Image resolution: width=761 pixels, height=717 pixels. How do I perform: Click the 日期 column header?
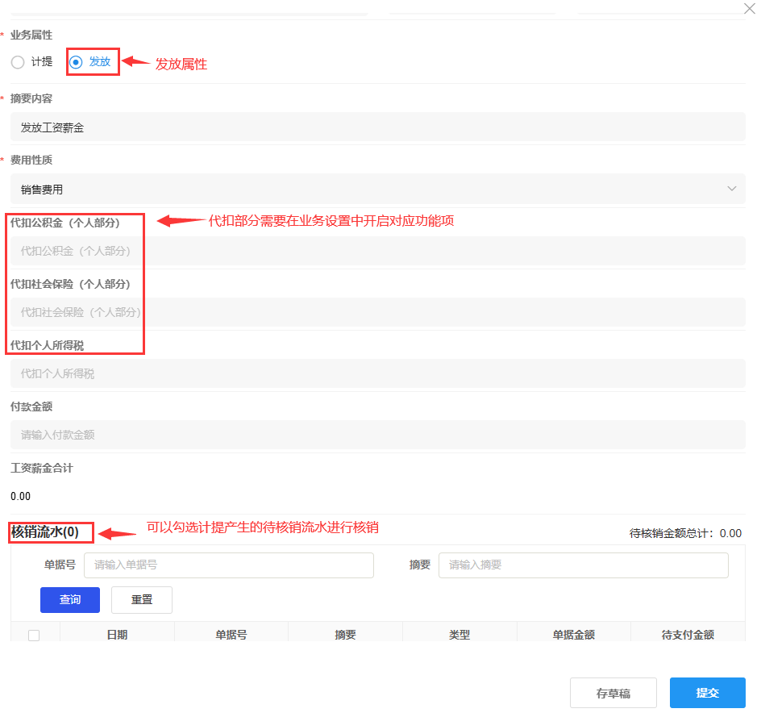tap(117, 635)
